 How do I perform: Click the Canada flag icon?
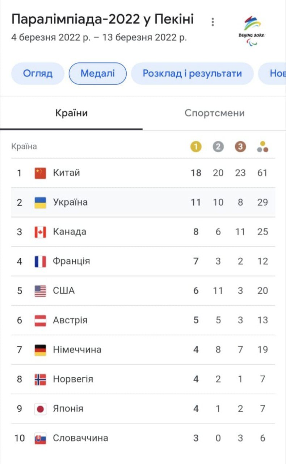[40, 232]
